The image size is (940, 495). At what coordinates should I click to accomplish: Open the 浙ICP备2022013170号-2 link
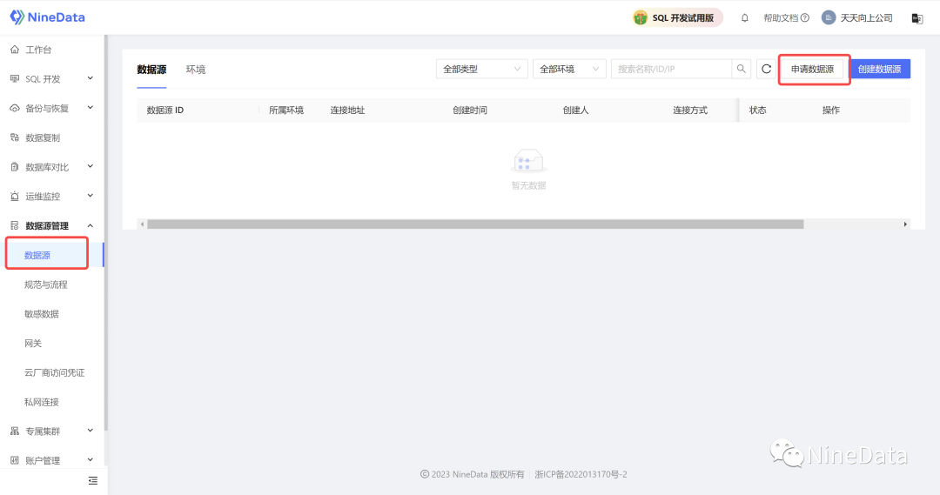pyautogui.click(x=581, y=474)
